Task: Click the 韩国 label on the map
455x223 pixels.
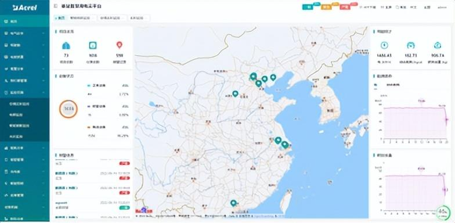Action: (x=330, y=110)
